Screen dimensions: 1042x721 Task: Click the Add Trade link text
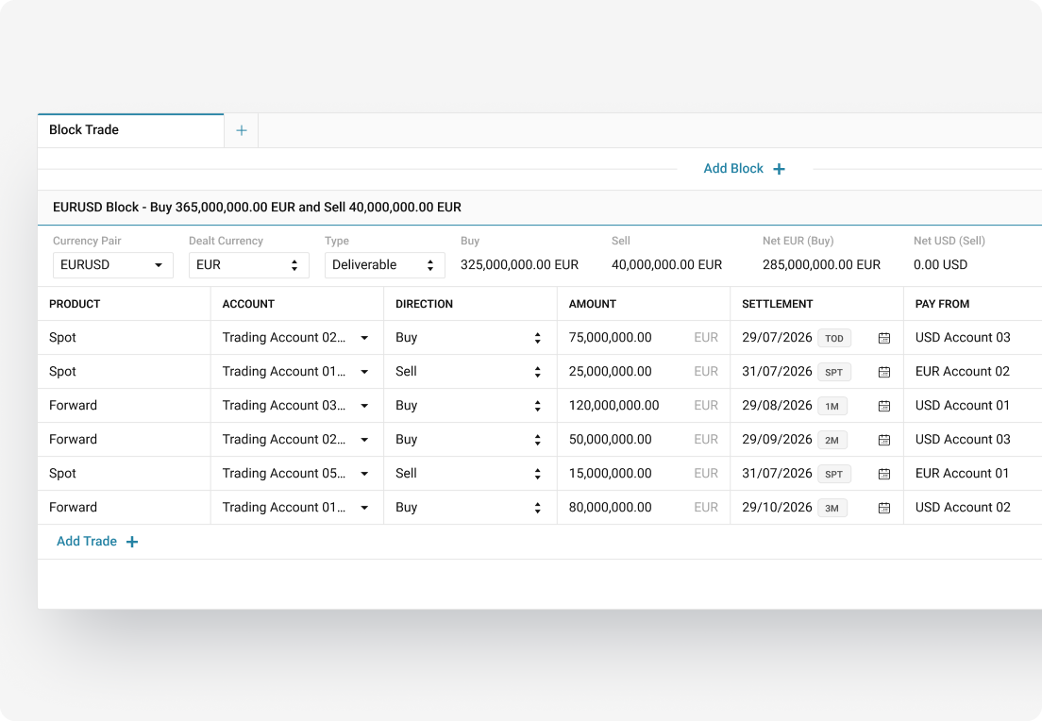point(87,542)
